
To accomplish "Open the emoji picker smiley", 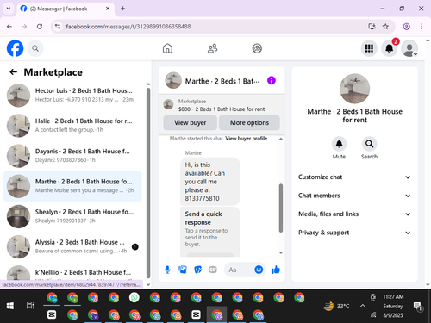I will point(259,270).
